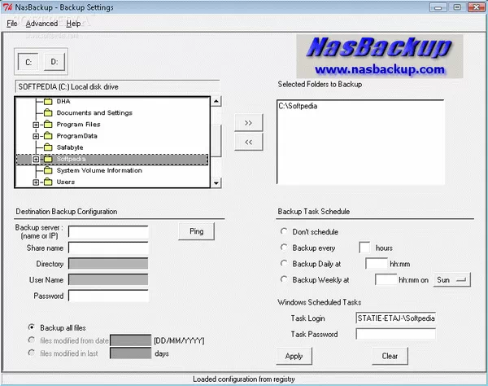This screenshot has width=488, height=386.
Task: Click the Backup server input field
Action: click(x=108, y=232)
